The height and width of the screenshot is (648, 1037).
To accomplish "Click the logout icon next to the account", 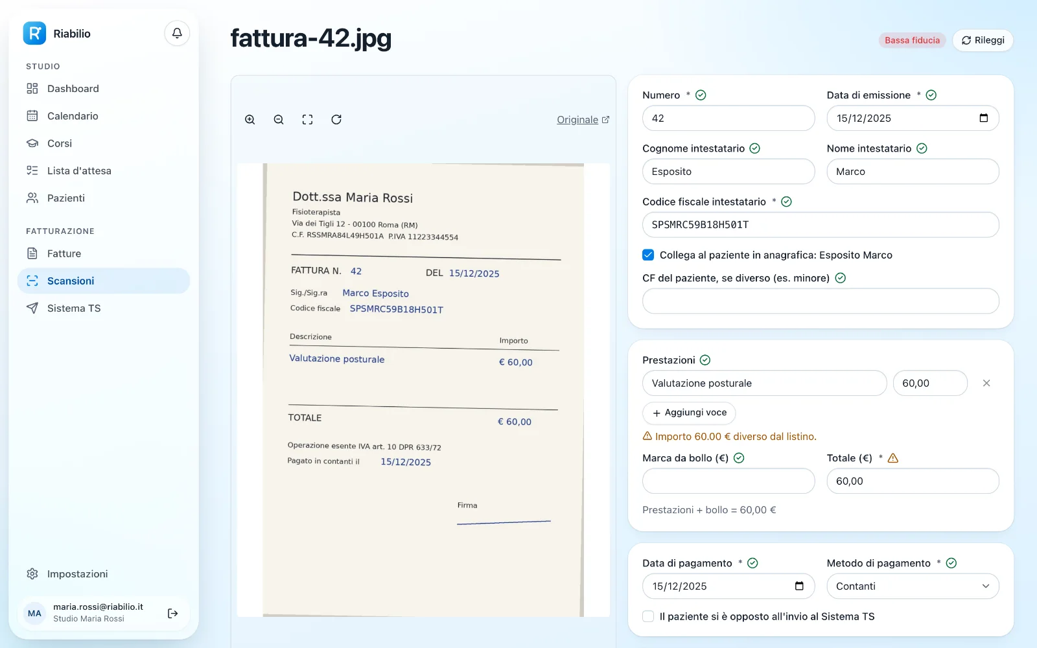I will (x=173, y=613).
